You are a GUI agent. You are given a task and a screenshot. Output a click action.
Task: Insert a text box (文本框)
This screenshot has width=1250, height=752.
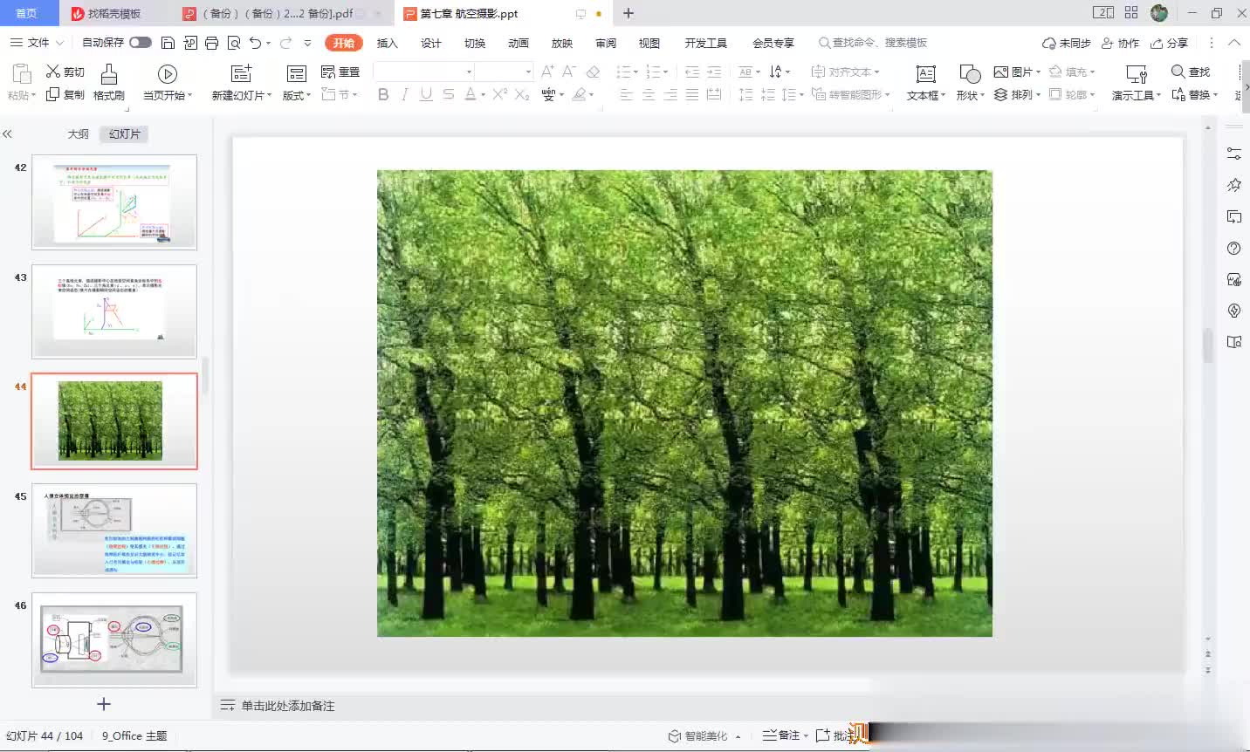(925, 74)
